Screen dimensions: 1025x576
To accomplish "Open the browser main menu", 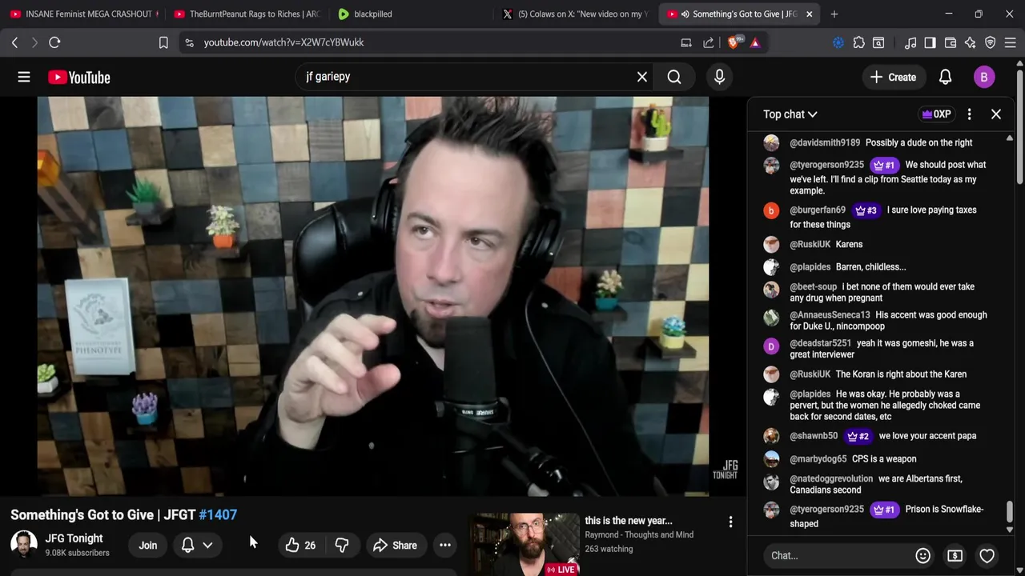I will (1011, 42).
